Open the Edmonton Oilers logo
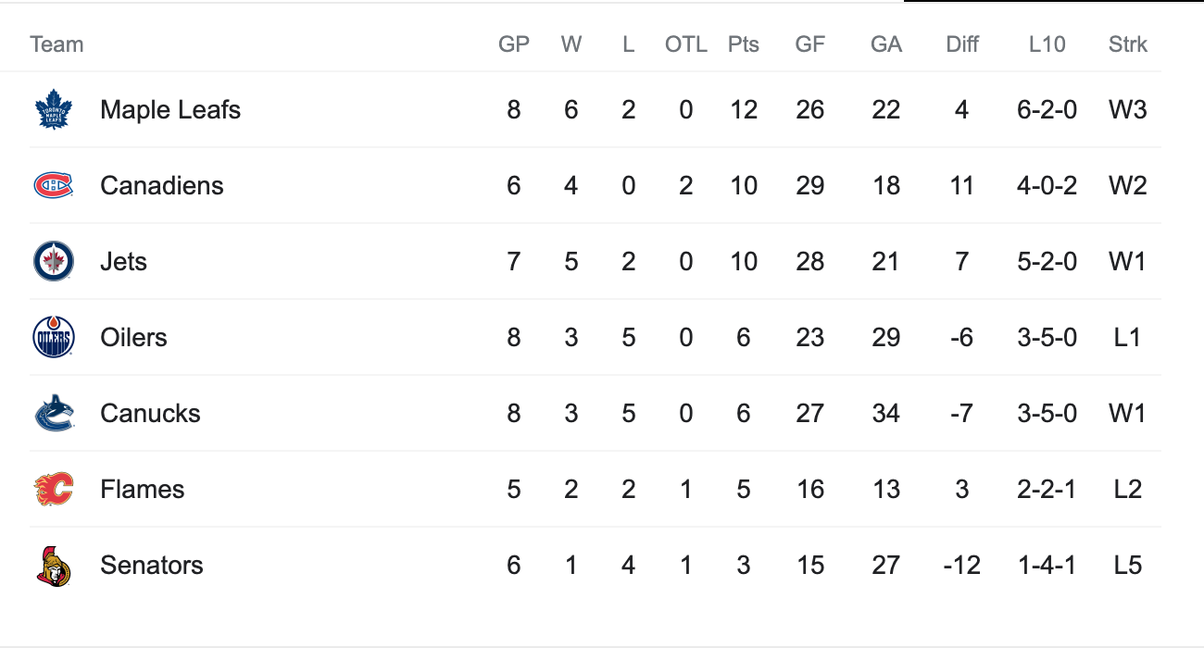1204x648 pixels. (53, 337)
